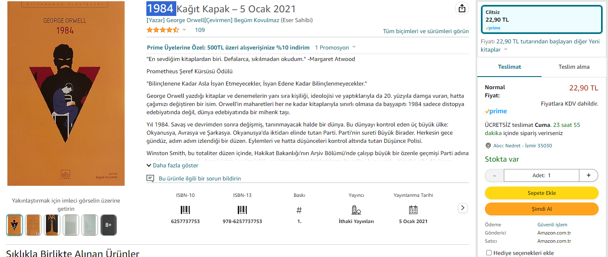Click the ISBN-10 value 6257737753
Screen dimensions: 608x257
(185, 221)
